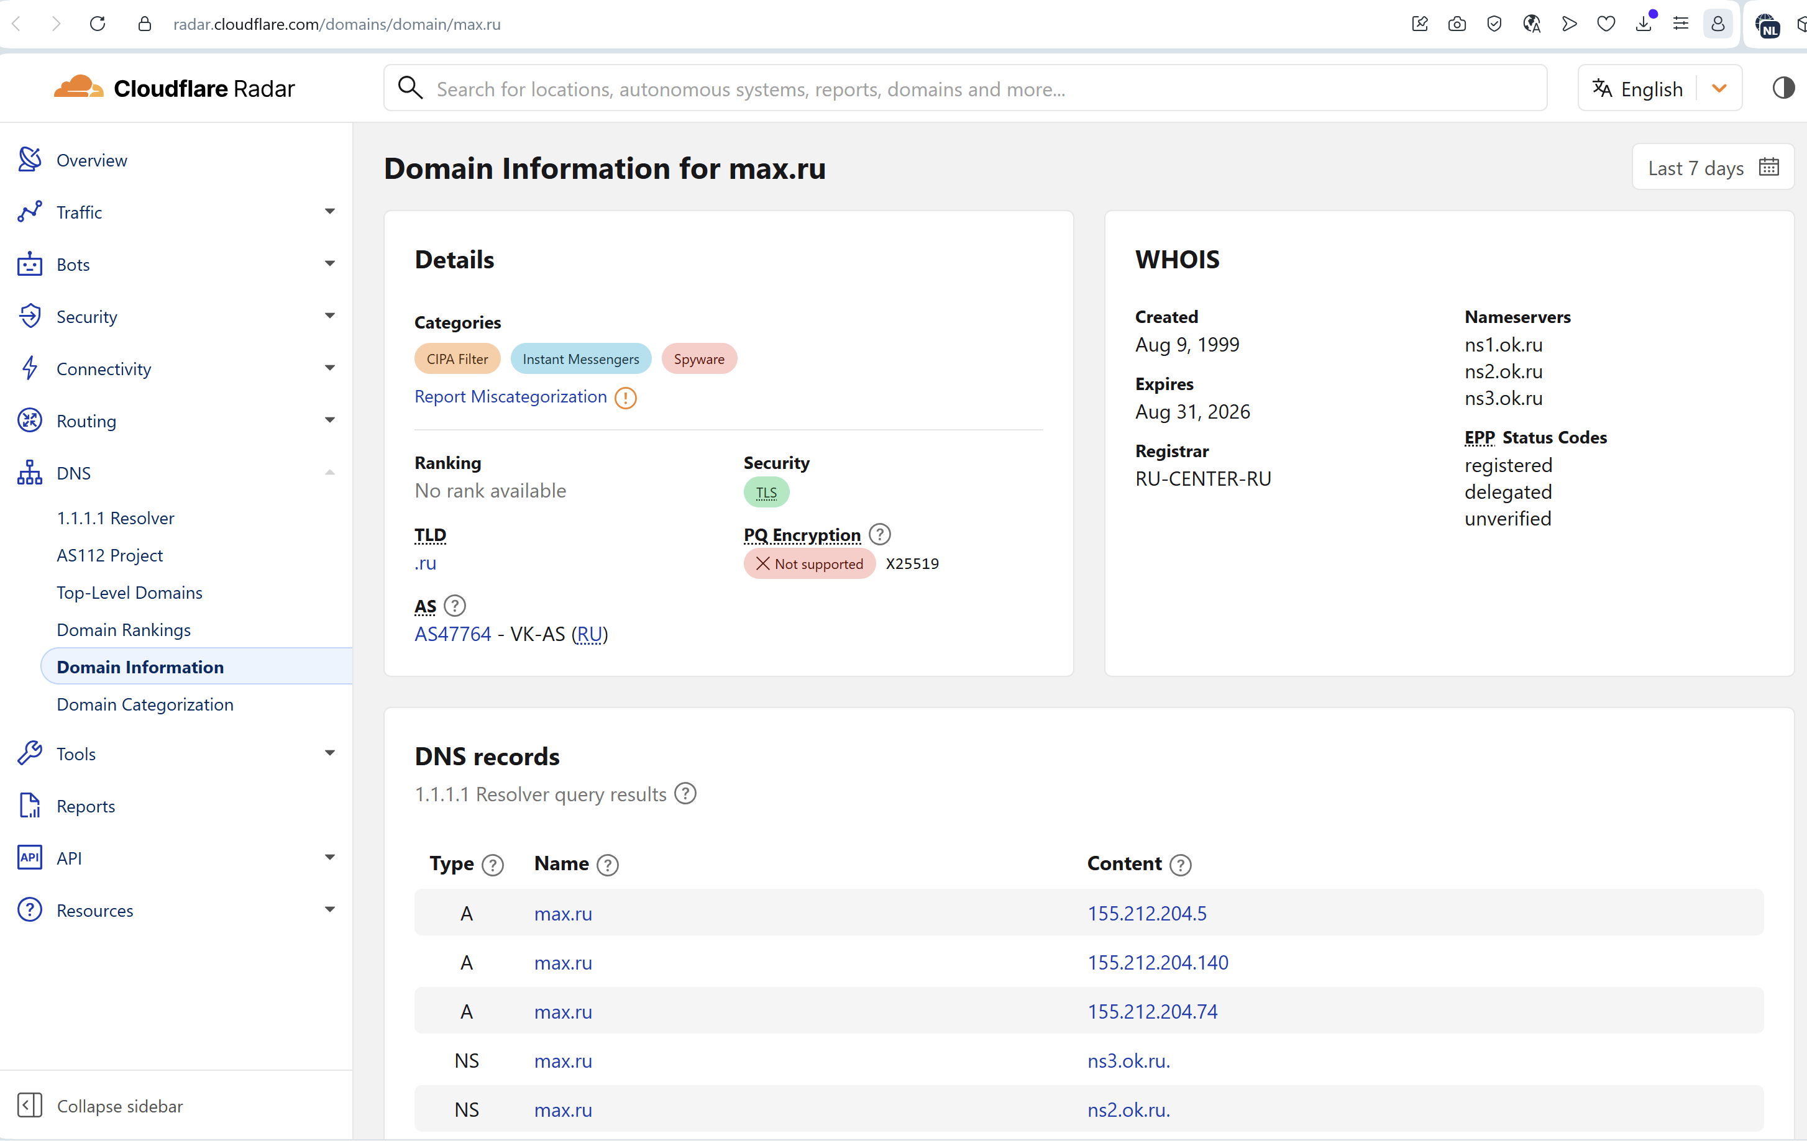The image size is (1807, 1141).
Task: Click the AS47764 link
Action: [452, 634]
